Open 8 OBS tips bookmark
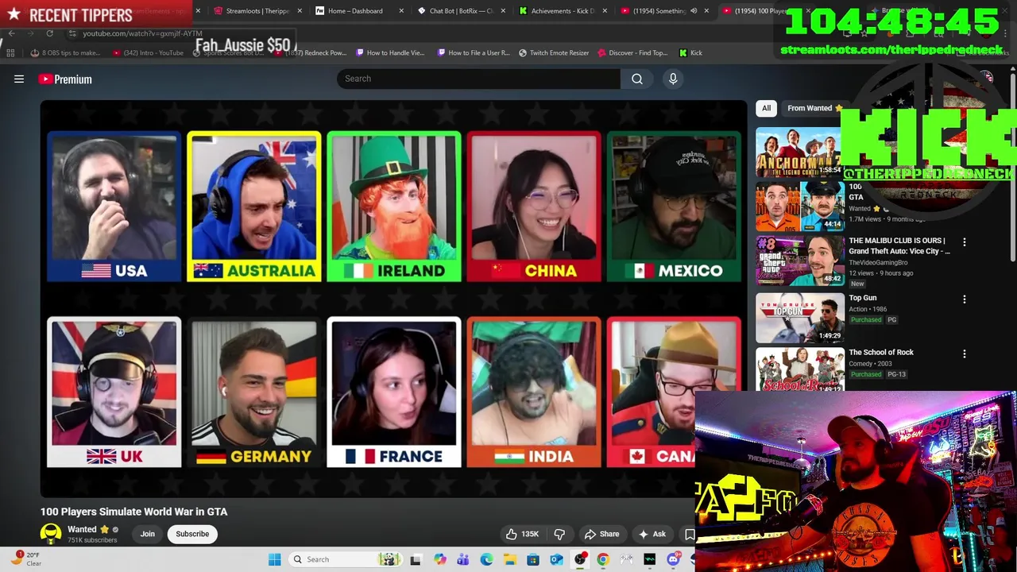Image resolution: width=1017 pixels, height=572 pixels. 65,52
